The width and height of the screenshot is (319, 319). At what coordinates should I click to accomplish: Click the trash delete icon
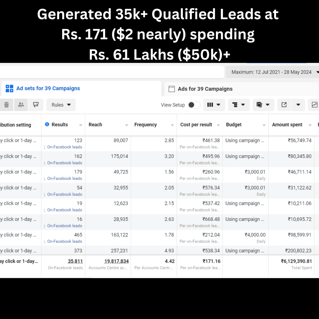6,105
